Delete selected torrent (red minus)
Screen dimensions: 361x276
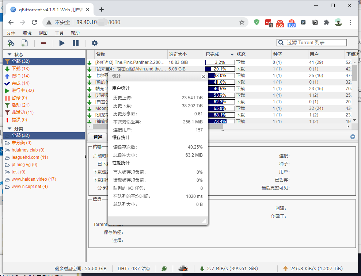click(x=43, y=43)
